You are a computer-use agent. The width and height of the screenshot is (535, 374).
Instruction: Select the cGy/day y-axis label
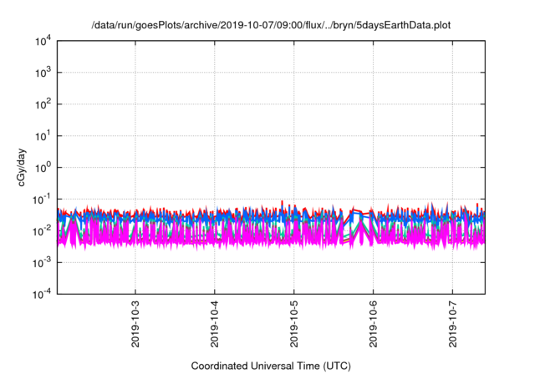pyautogui.click(x=21, y=167)
